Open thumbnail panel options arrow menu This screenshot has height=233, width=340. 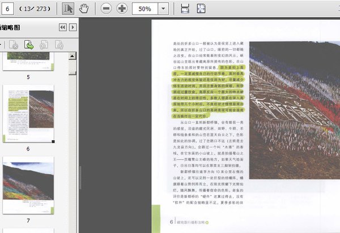(72, 27)
